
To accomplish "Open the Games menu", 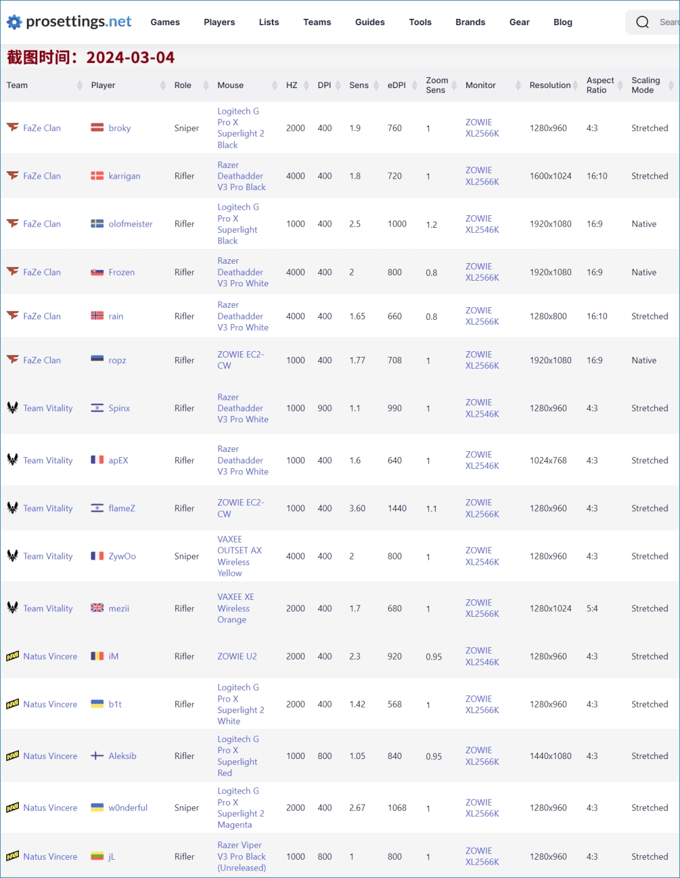I will tap(165, 22).
